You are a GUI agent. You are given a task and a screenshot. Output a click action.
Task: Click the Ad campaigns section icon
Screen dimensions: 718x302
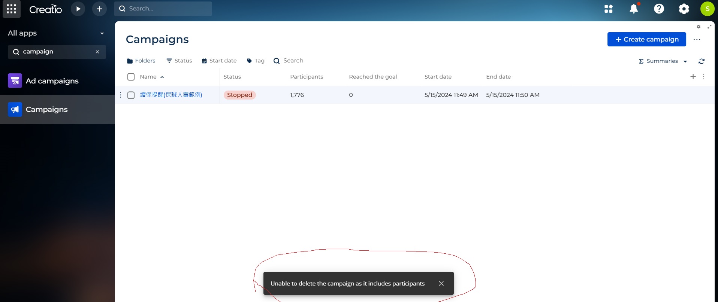tap(15, 81)
